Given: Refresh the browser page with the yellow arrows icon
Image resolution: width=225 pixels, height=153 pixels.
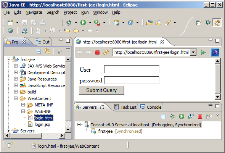Looking at the screenshot, I should point(106,52).
